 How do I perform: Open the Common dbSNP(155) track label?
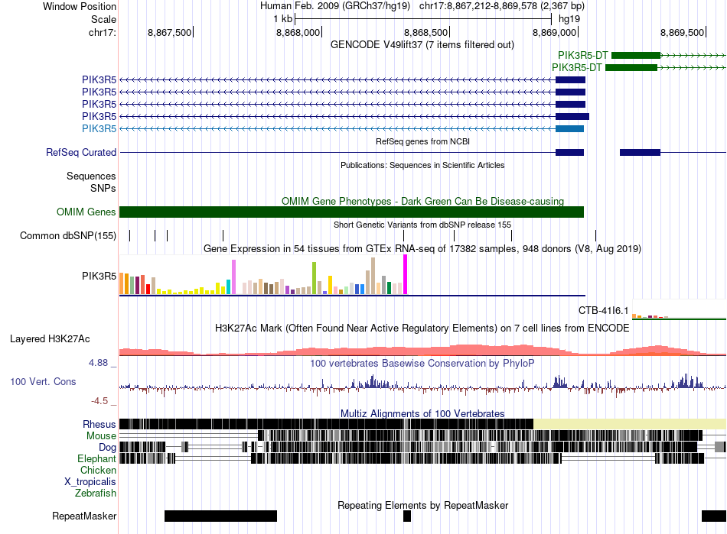pos(68,235)
